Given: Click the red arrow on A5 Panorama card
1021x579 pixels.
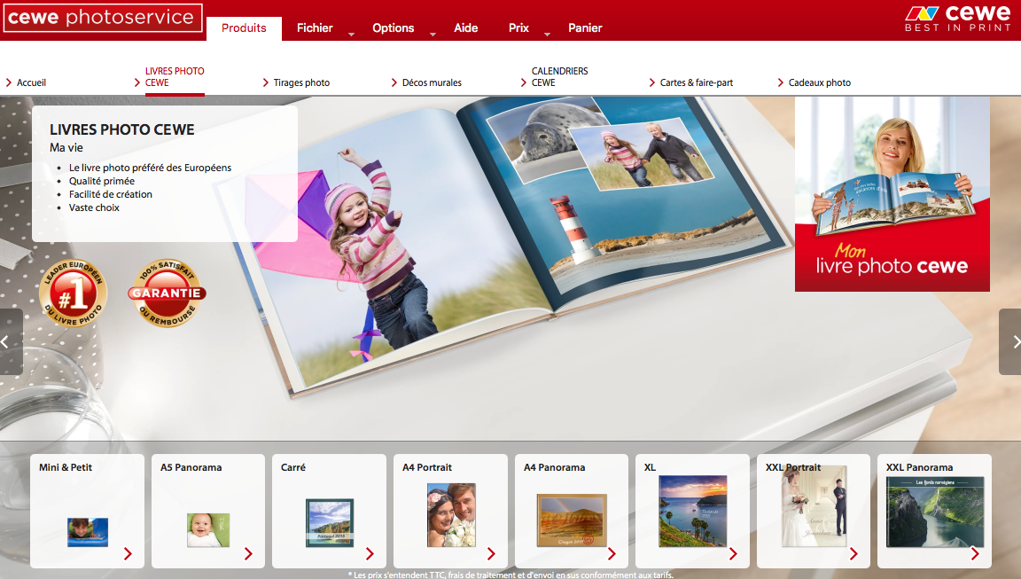Looking at the screenshot, I should (249, 553).
